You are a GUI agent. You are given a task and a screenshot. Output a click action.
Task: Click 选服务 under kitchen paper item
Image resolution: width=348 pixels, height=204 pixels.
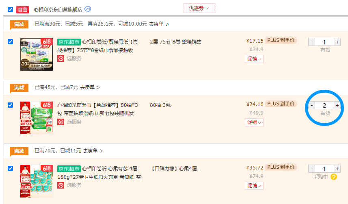74,59
